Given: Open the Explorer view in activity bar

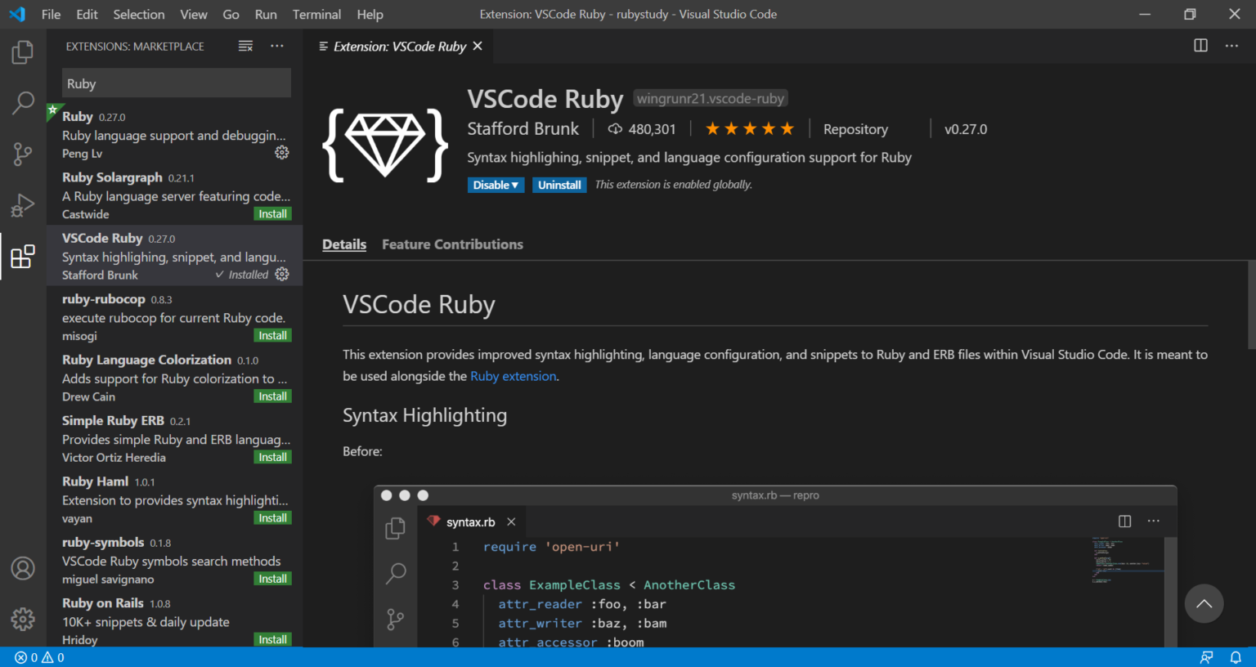Looking at the screenshot, I should (22, 52).
